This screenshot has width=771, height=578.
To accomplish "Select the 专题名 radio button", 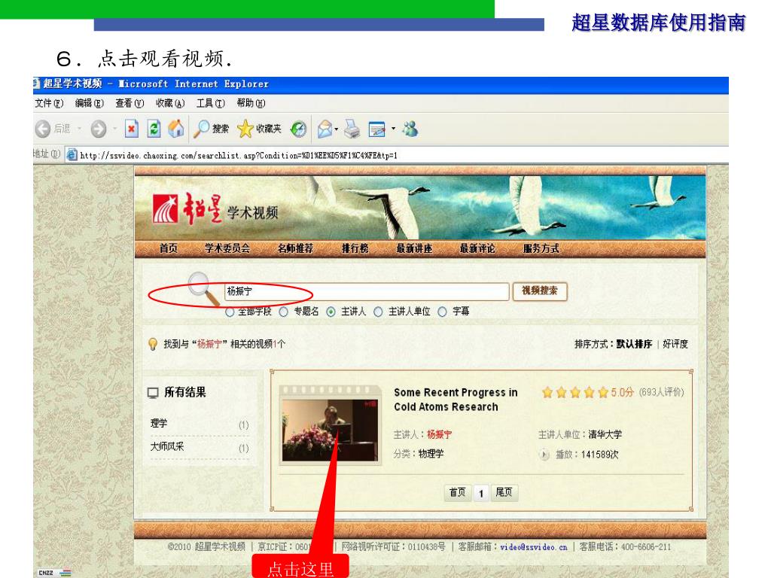I will point(284,312).
